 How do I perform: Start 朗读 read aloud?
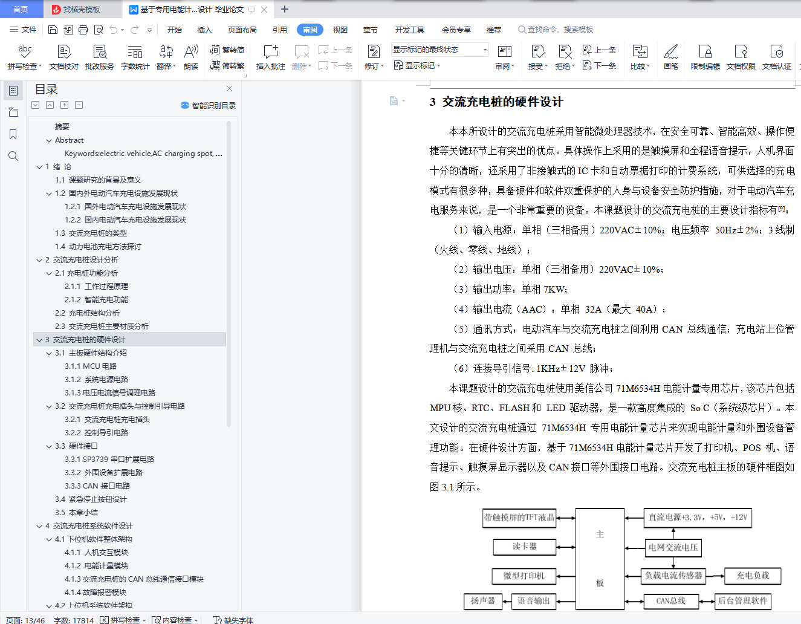(x=191, y=57)
